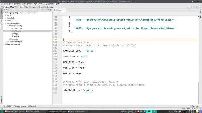Switch to Download Django browser window in taskbar
The width and height of the screenshot is (202, 113).
(15, 111)
